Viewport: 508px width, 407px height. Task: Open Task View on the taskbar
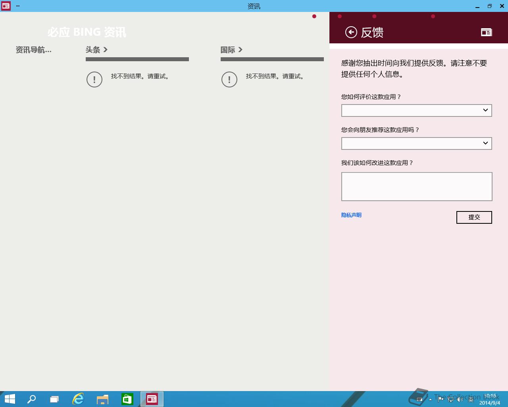tap(54, 399)
